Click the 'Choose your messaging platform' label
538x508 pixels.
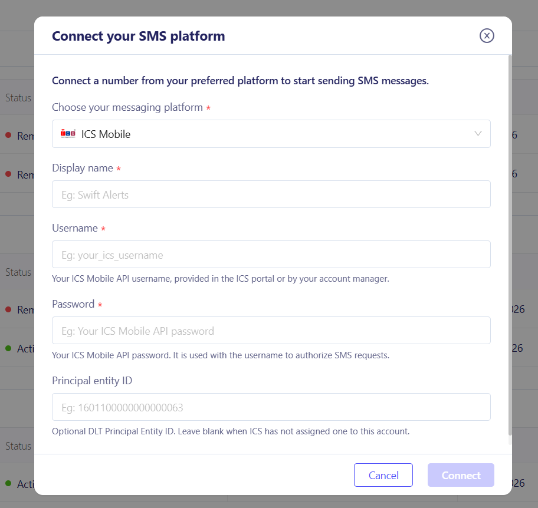(127, 107)
